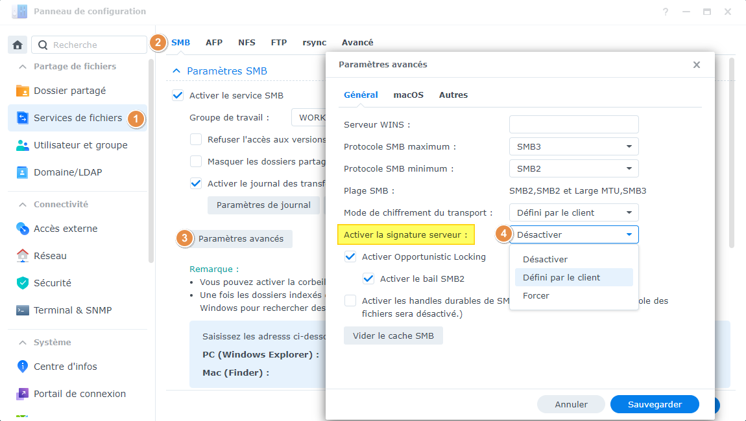Open the Réseau network icon

tap(23, 256)
